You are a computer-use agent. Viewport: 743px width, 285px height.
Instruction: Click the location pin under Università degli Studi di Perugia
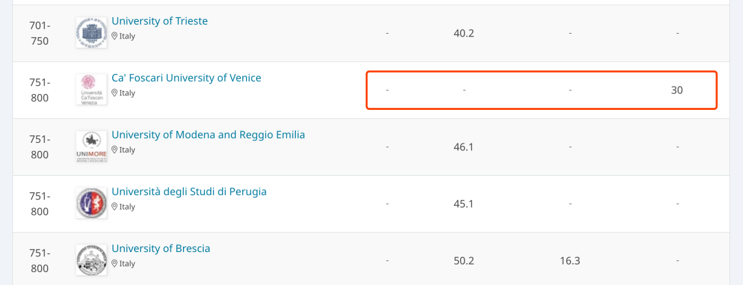(115, 206)
